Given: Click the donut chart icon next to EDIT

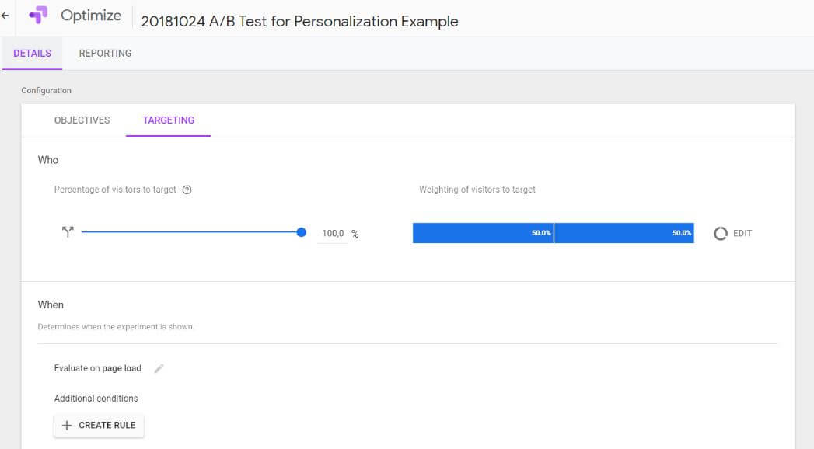Looking at the screenshot, I should (721, 234).
